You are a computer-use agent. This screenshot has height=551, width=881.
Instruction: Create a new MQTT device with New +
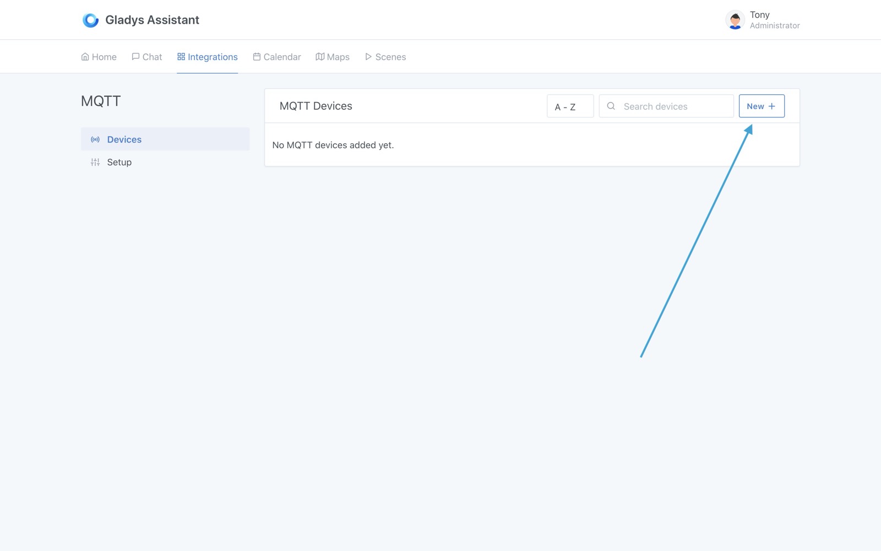pyautogui.click(x=762, y=106)
